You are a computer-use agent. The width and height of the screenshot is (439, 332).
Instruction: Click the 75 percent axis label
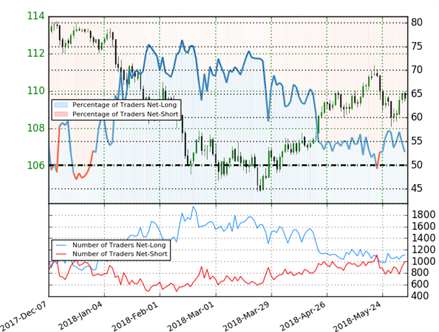(416, 46)
